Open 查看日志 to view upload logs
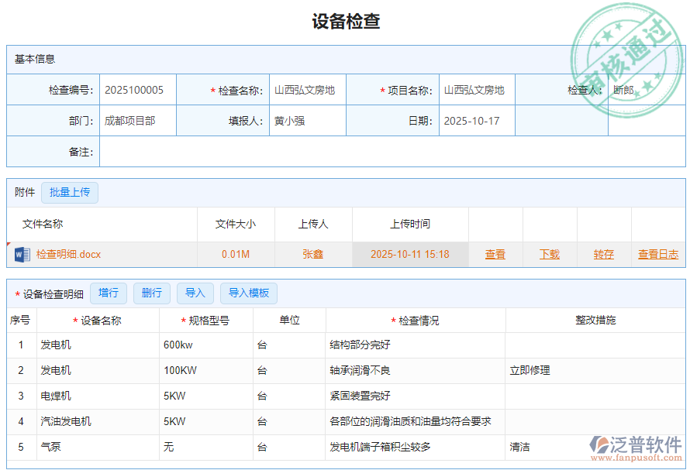Screen dimensions: 690x470 [657, 255]
